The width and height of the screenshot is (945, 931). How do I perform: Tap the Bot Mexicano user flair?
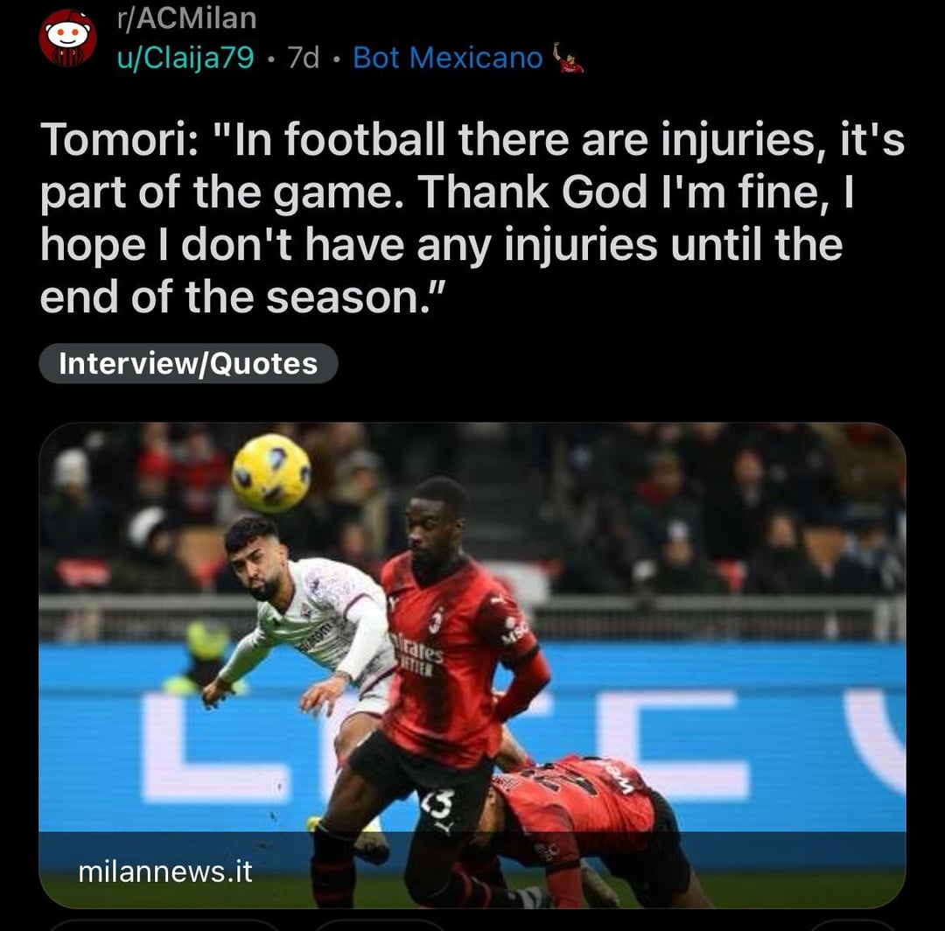(x=448, y=58)
